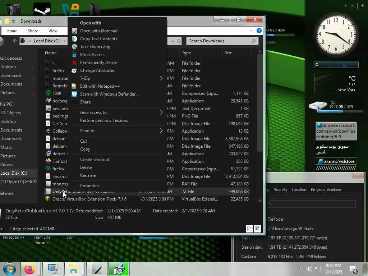Image resolution: width=368 pixels, height=276 pixels.
Task: Expand the Give access to submenu
Action: coord(118,112)
